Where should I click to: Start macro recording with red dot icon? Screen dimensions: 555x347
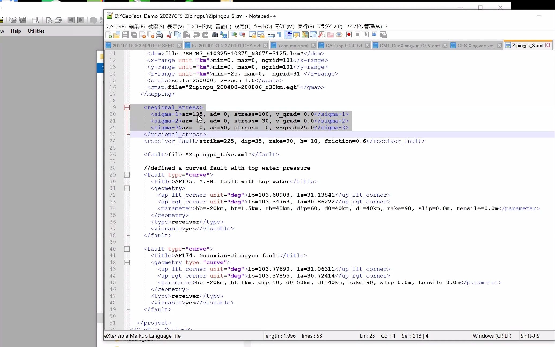[349, 35]
